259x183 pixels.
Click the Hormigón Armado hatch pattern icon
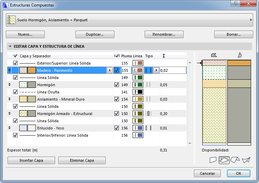23,114
